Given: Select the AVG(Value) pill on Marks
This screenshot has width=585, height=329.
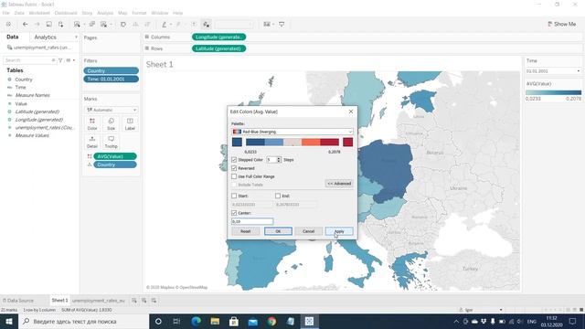Looking at the screenshot, I should coord(115,156).
